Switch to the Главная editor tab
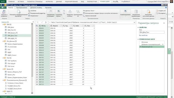Viewport: 174px width, 98px height. [11, 8]
